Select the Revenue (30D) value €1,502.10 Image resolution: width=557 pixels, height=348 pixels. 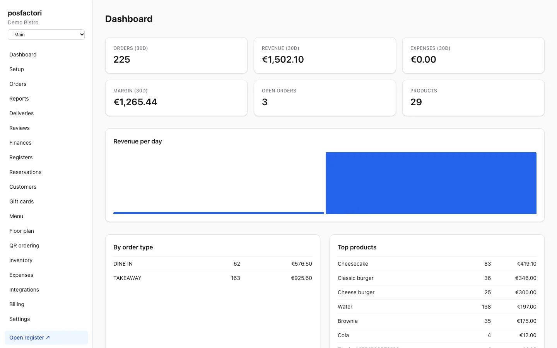tap(283, 60)
